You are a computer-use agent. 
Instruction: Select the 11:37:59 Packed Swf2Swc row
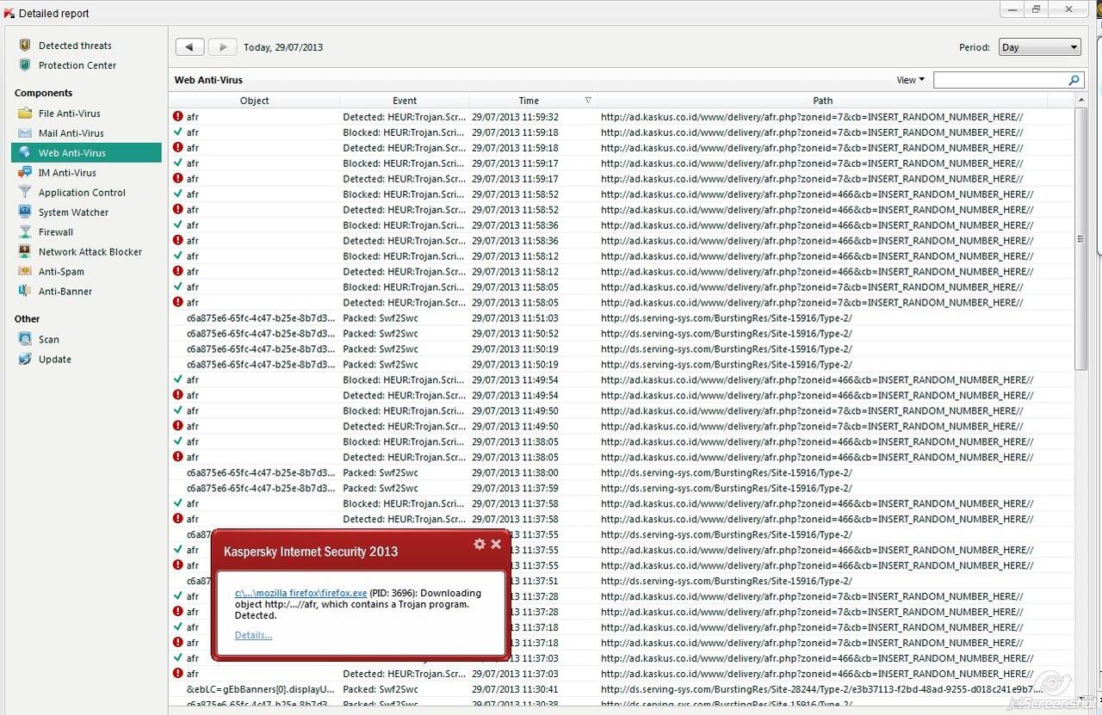click(622, 488)
